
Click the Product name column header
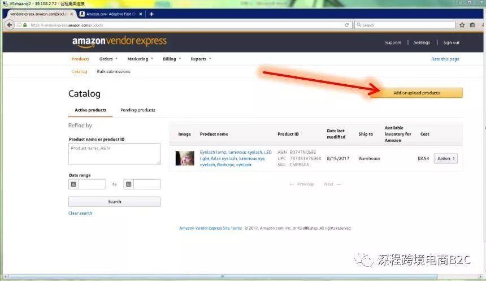pos(214,135)
